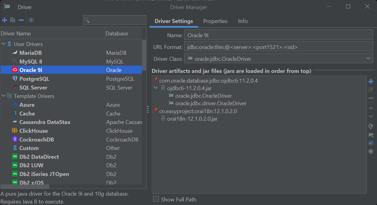Click inside the driver search field

[115, 20]
